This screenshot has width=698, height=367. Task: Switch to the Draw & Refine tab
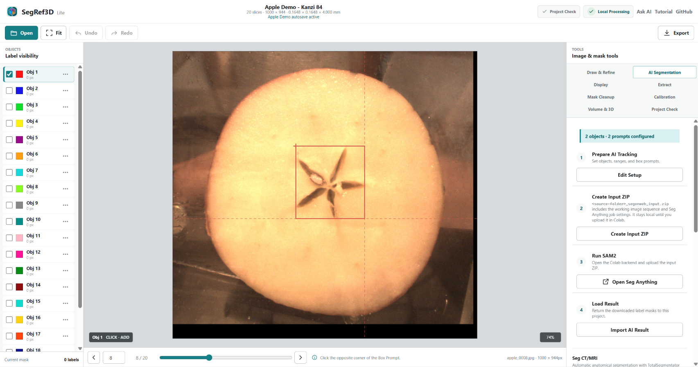point(601,72)
